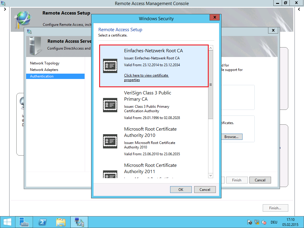
Task: Select Microsoft Root Certificate Authority 2010 title
Action: point(151,132)
